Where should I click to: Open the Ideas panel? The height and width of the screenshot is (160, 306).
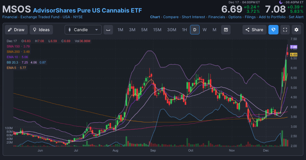[41, 30]
